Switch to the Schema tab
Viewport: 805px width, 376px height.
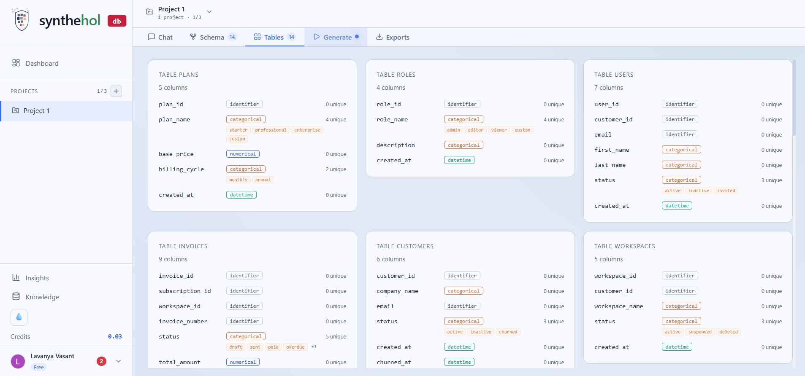[213, 37]
